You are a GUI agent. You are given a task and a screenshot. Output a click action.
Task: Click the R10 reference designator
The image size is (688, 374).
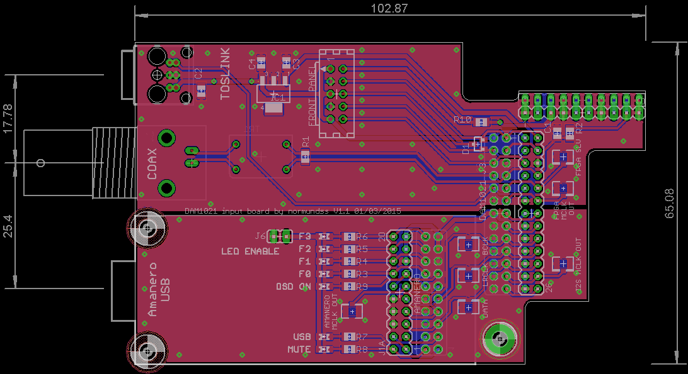coord(462,119)
